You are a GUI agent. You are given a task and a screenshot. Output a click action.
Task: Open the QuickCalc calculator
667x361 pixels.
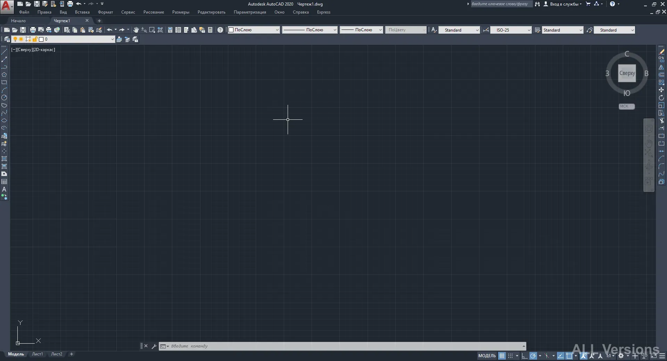tap(210, 30)
